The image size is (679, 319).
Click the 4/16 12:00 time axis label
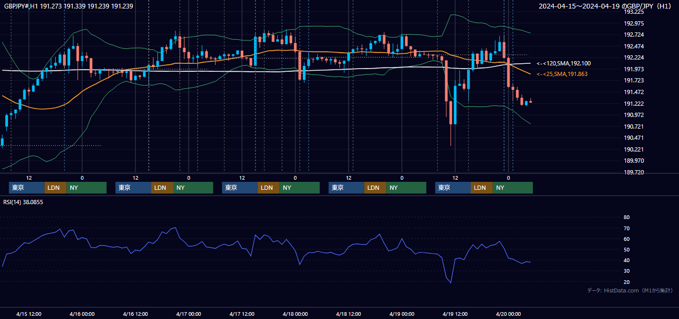tap(135, 314)
